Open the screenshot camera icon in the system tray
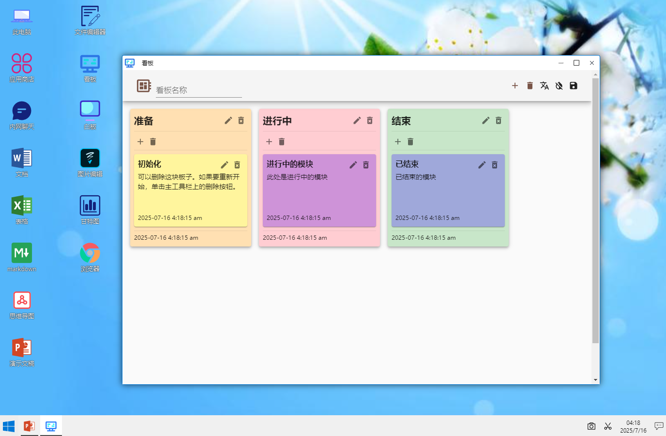666x436 pixels. 591,426
